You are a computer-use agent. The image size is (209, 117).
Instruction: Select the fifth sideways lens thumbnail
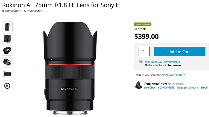click(7, 74)
